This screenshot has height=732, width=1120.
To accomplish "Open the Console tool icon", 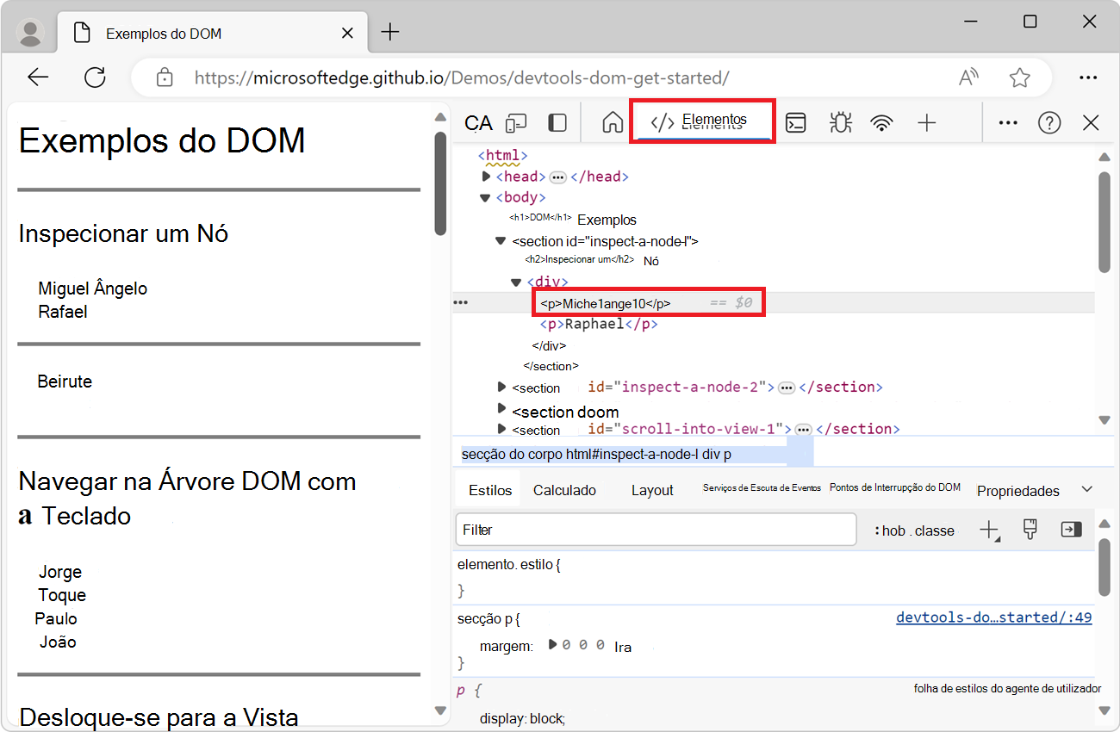I will pyautogui.click(x=796, y=123).
